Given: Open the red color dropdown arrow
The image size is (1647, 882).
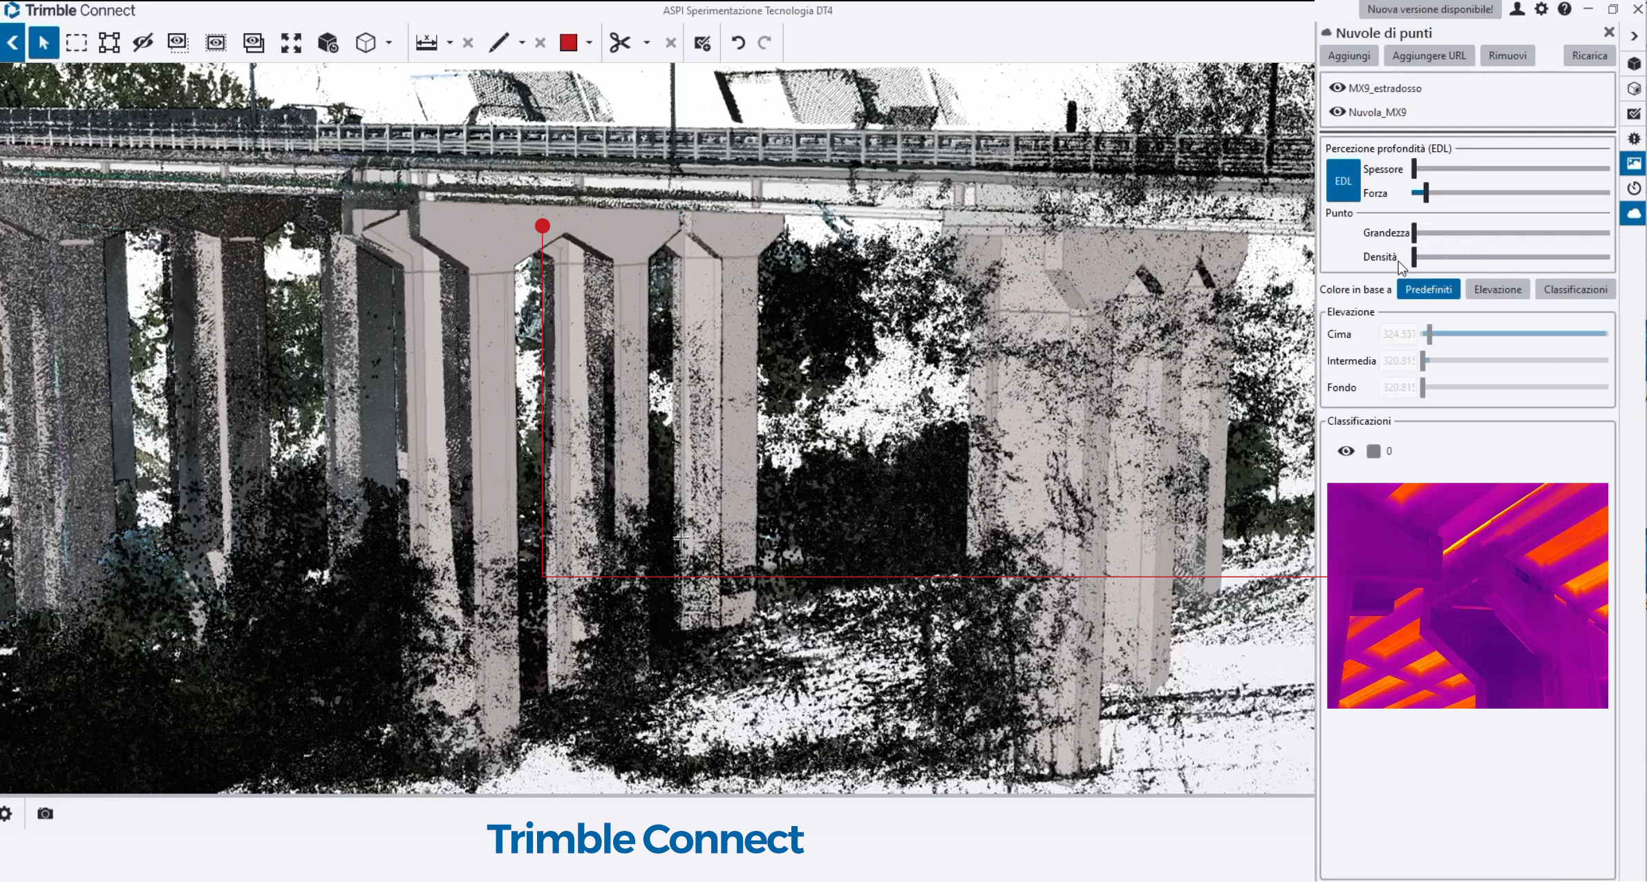Looking at the screenshot, I should pyautogui.click(x=589, y=43).
